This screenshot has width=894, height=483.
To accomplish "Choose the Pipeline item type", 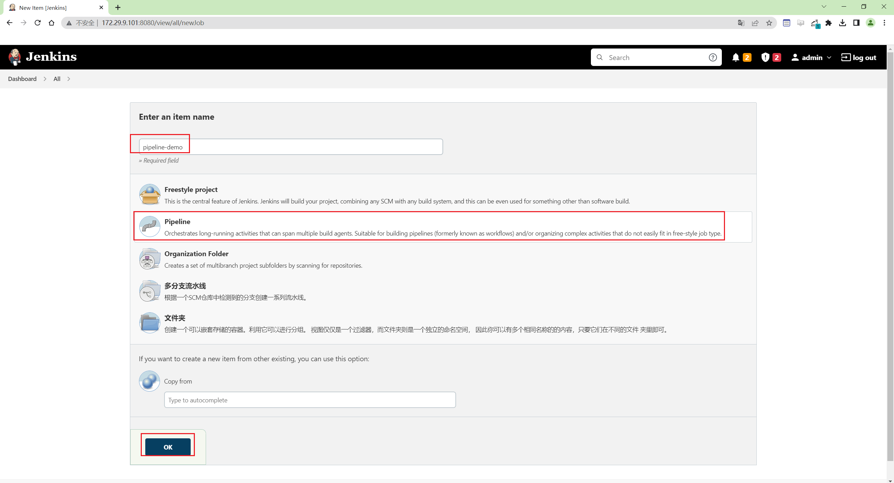I will pyautogui.click(x=443, y=227).
